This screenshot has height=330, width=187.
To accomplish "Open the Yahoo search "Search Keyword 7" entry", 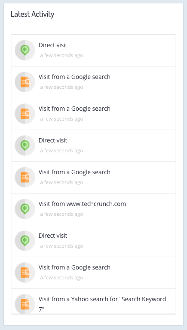I will [102, 304].
